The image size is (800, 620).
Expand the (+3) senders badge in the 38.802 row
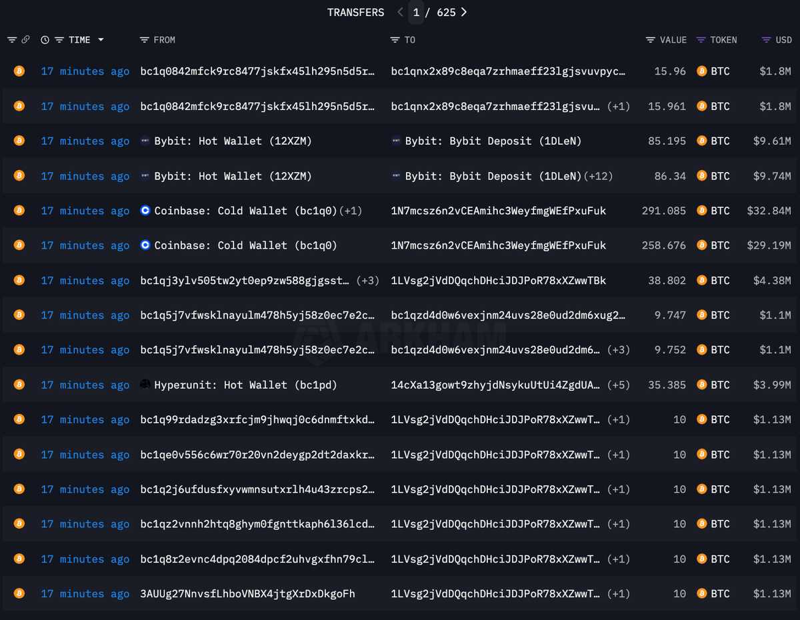[367, 280]
